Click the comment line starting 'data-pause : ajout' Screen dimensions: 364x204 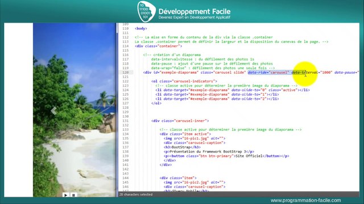[x=212, y=63]
